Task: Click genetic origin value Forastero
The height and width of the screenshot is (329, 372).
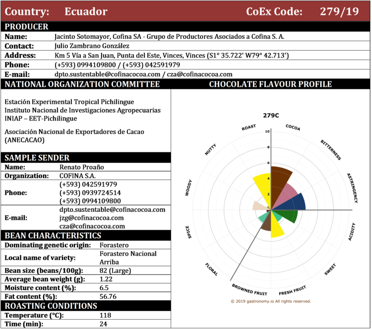Action: click(x=114, y=245)
